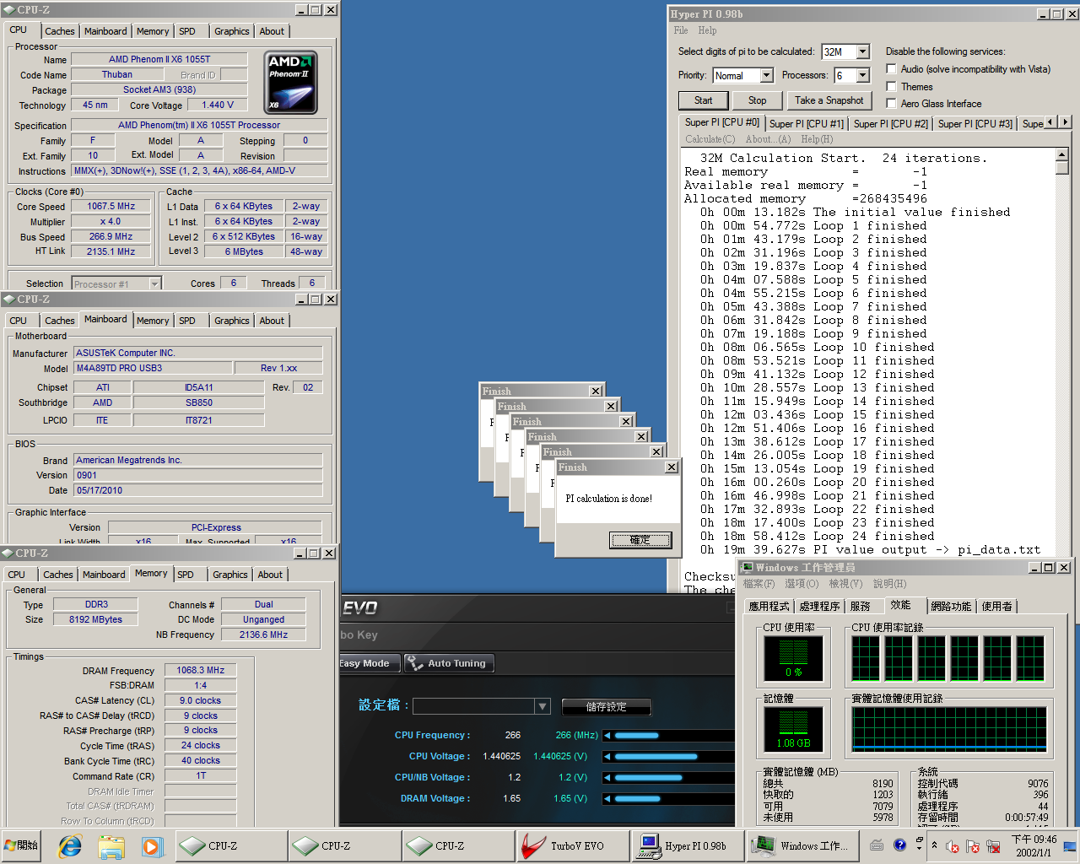Viewport: 1080px width, 864px height.
Task: Open Task Manager 應用程式 tab
Action: click(x=769, y=606)
